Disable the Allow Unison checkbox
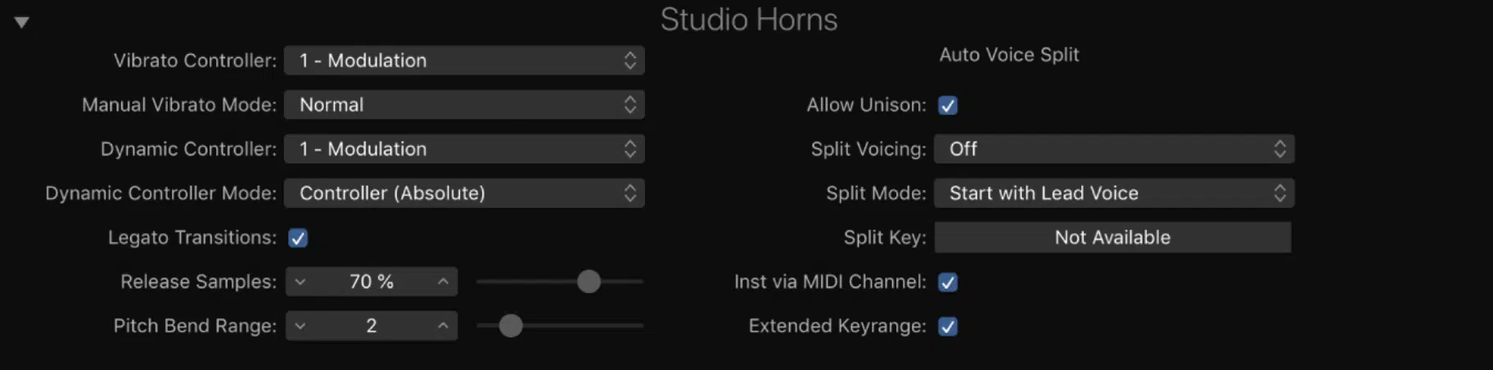Screen dimensions: 1493x370 [x=948, y=106]
